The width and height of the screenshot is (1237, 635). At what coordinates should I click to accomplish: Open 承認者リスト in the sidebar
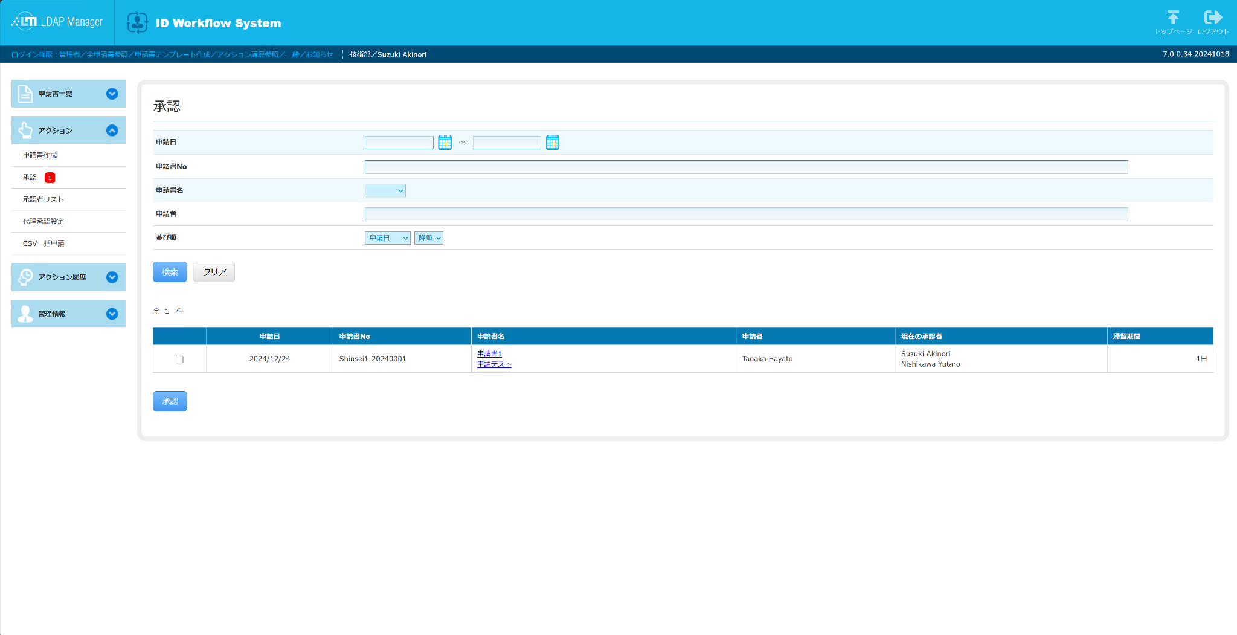(43, 199)
